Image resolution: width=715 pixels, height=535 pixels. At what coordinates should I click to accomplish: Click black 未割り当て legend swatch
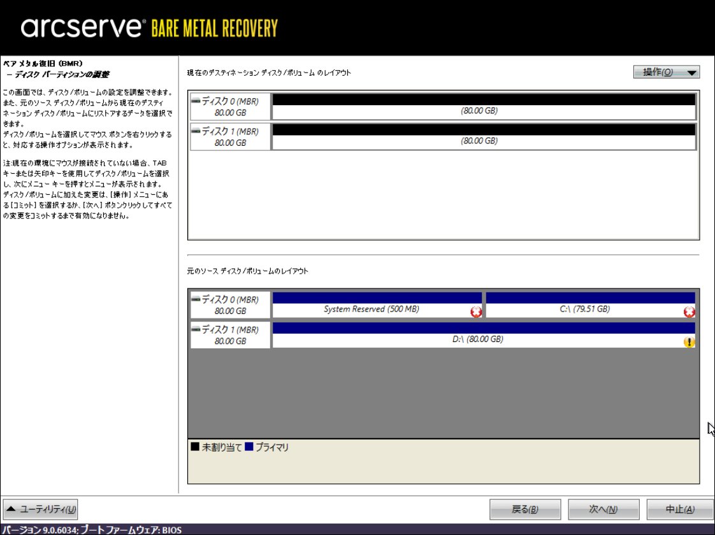pos(195,447)
